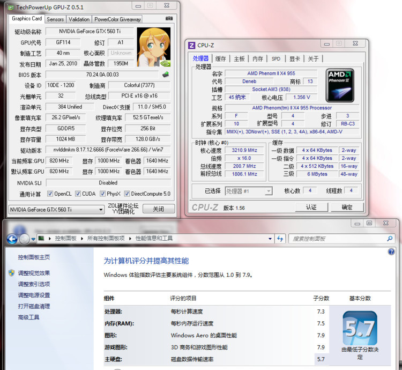Click the 128.0 GB/s memory bandwidth value

148,139
